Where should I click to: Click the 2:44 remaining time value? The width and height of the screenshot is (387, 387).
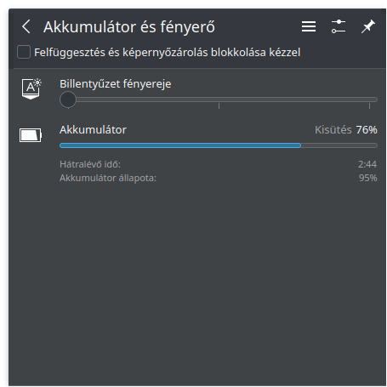(x=367, y=164)
